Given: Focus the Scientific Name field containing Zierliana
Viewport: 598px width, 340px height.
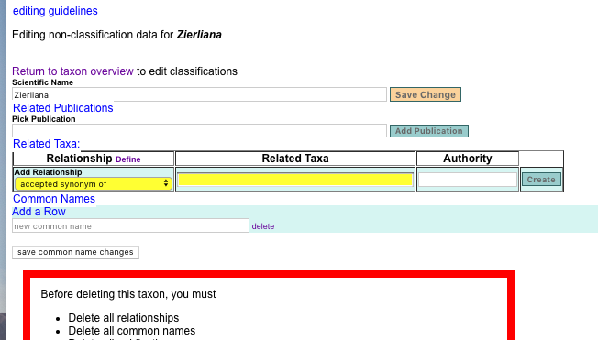Looking at the screenshot, I should point(199,95).
